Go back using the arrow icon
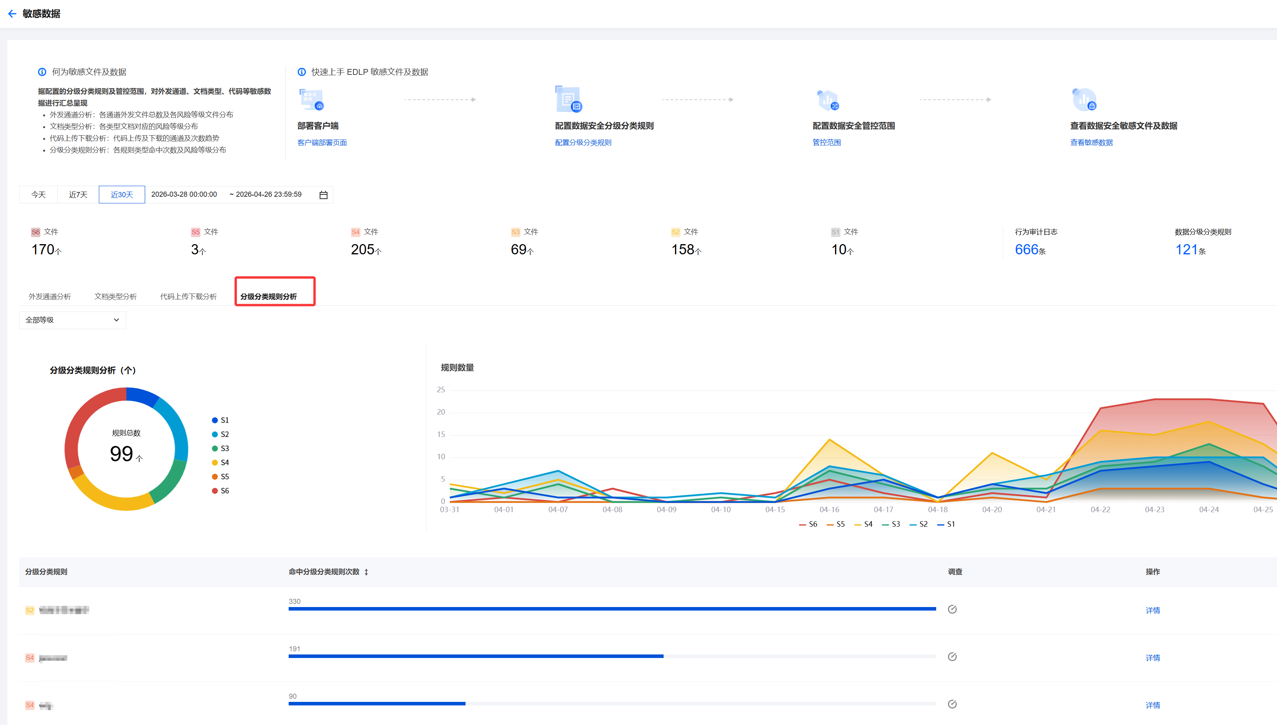The image size is (1277, 725). click(x=13, y=14)
